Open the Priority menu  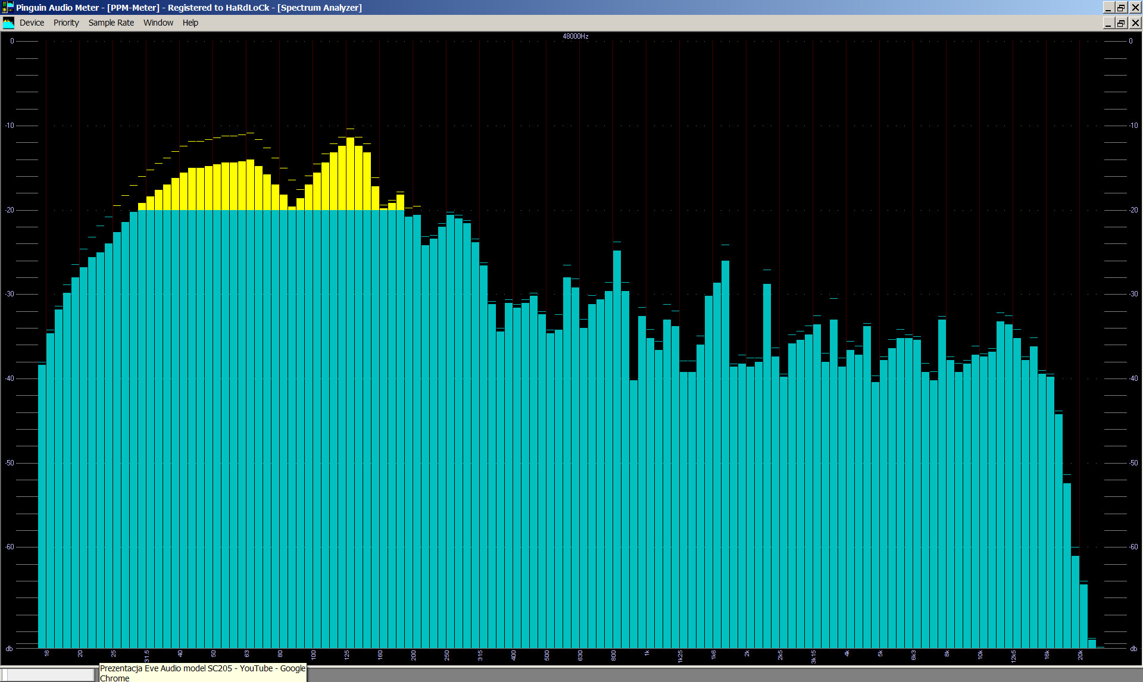pyautogui.click(x=66, y=23)
